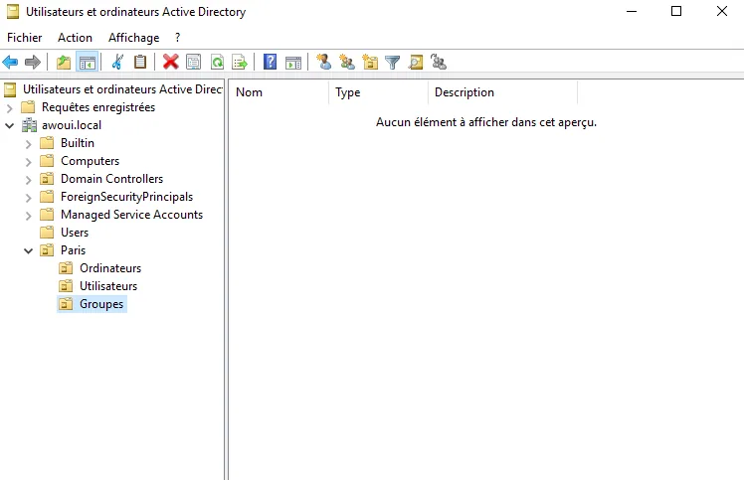Click the Export list icon
744x480 pixels.
[240, 63]
